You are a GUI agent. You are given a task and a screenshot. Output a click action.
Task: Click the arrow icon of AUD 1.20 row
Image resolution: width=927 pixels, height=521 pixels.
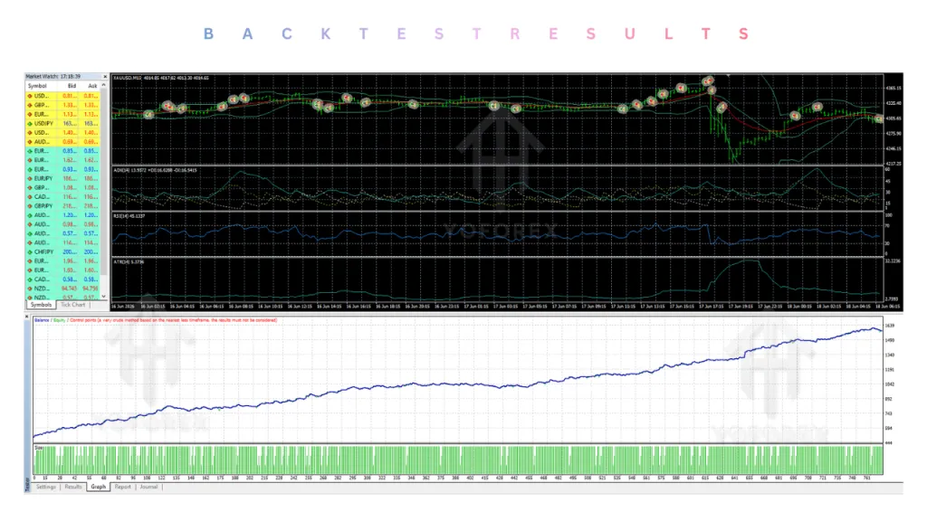(30, 215)
